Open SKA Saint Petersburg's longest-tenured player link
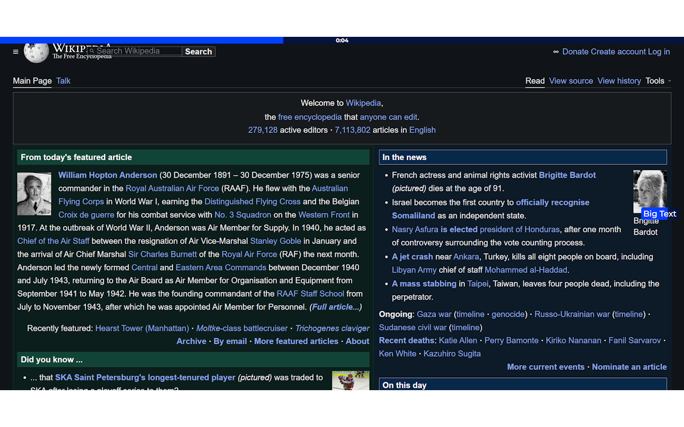 pyautogui.click(x=145, y=377)
